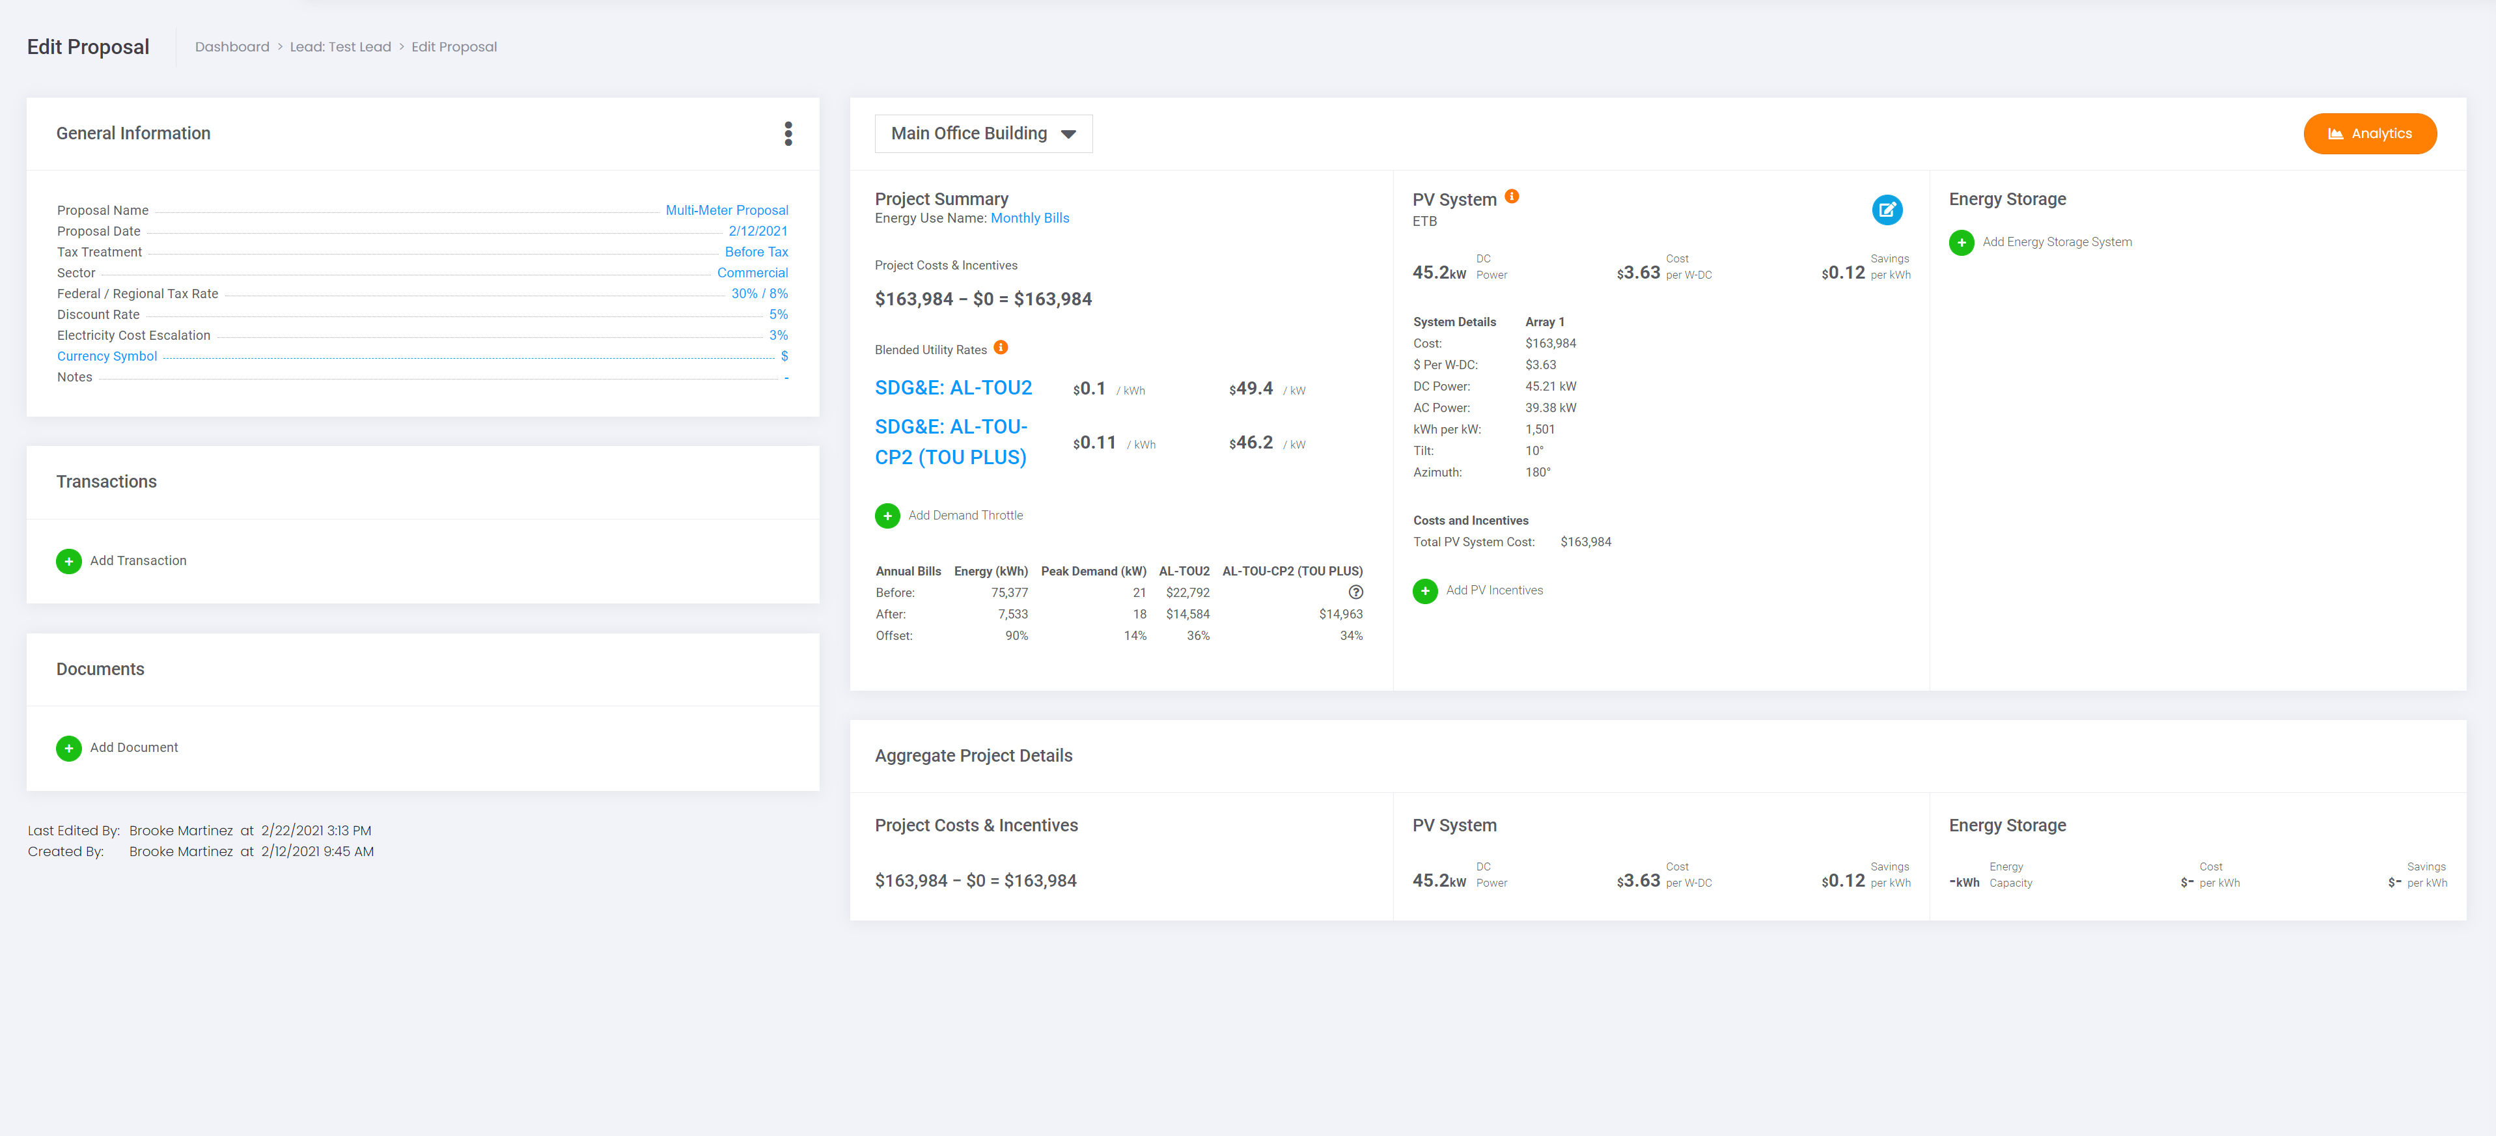Edit the Multi-Meter Proposal name value
This screenshot has height=1136, width=2496.
tap(727, 210)
